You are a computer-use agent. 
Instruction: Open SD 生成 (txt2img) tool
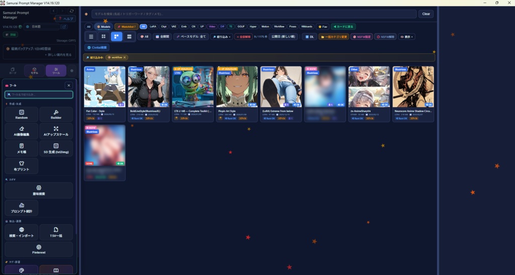click(x=56, y=148)
